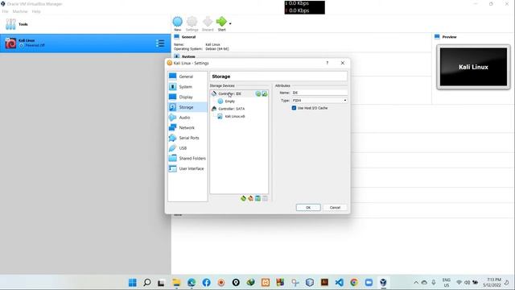This screenshot has width=515, height=290.
Task: Open Display settings category
Action: (187, 97)
